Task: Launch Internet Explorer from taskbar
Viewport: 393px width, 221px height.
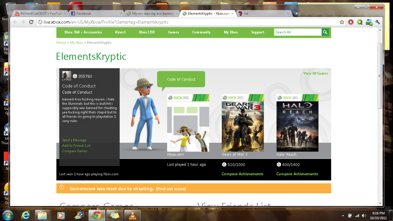Action: click(x=26, y=216)
